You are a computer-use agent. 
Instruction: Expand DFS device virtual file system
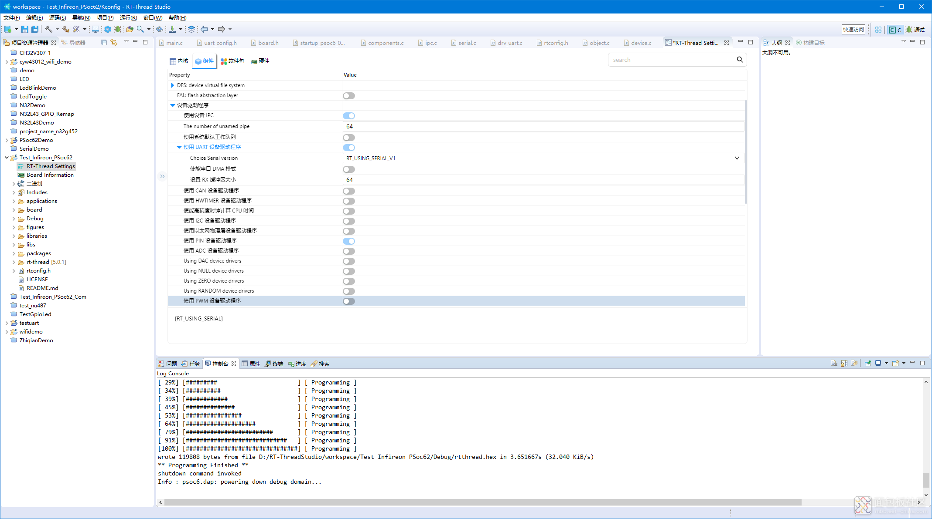(x=173, y=85)
